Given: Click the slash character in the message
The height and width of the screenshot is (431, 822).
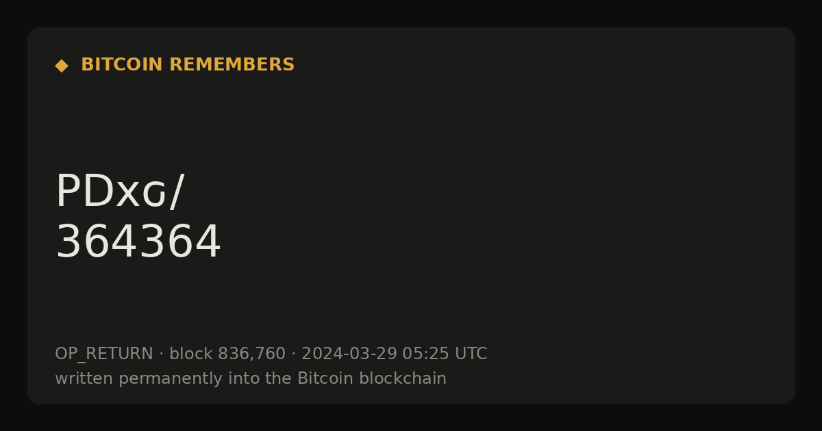Looking at the screenshot, I should [x=177, y=192].
